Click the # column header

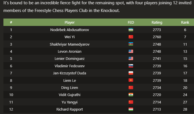coord(11,22)
